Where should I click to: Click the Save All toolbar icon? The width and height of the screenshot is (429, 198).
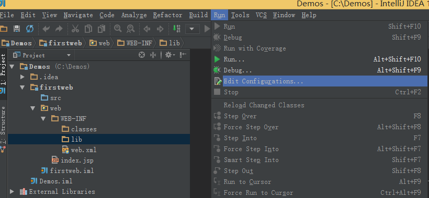(17, 29)
